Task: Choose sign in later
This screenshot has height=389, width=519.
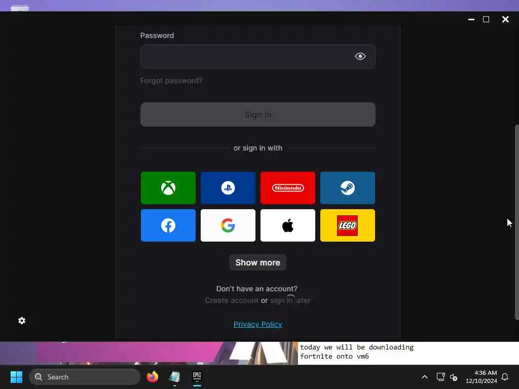Action: 290,300
